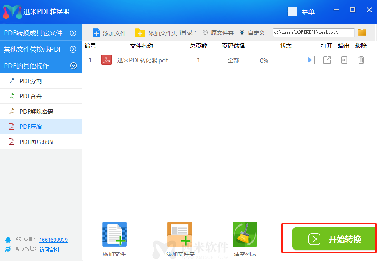
Task: Select the 自定义 output radio button
Action: (x=242, y=33)
